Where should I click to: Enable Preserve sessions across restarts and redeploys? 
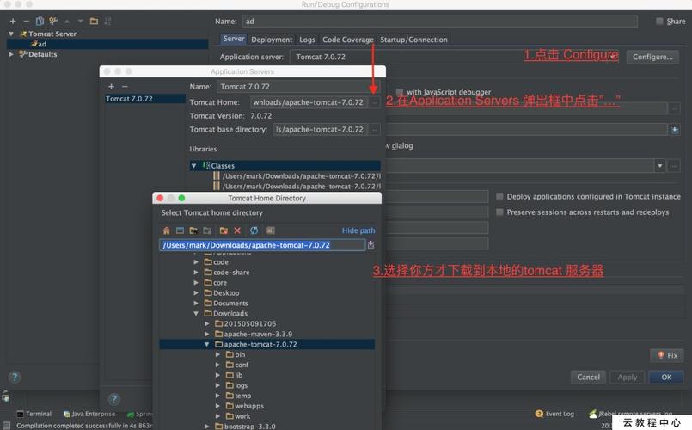pos(499,212)
